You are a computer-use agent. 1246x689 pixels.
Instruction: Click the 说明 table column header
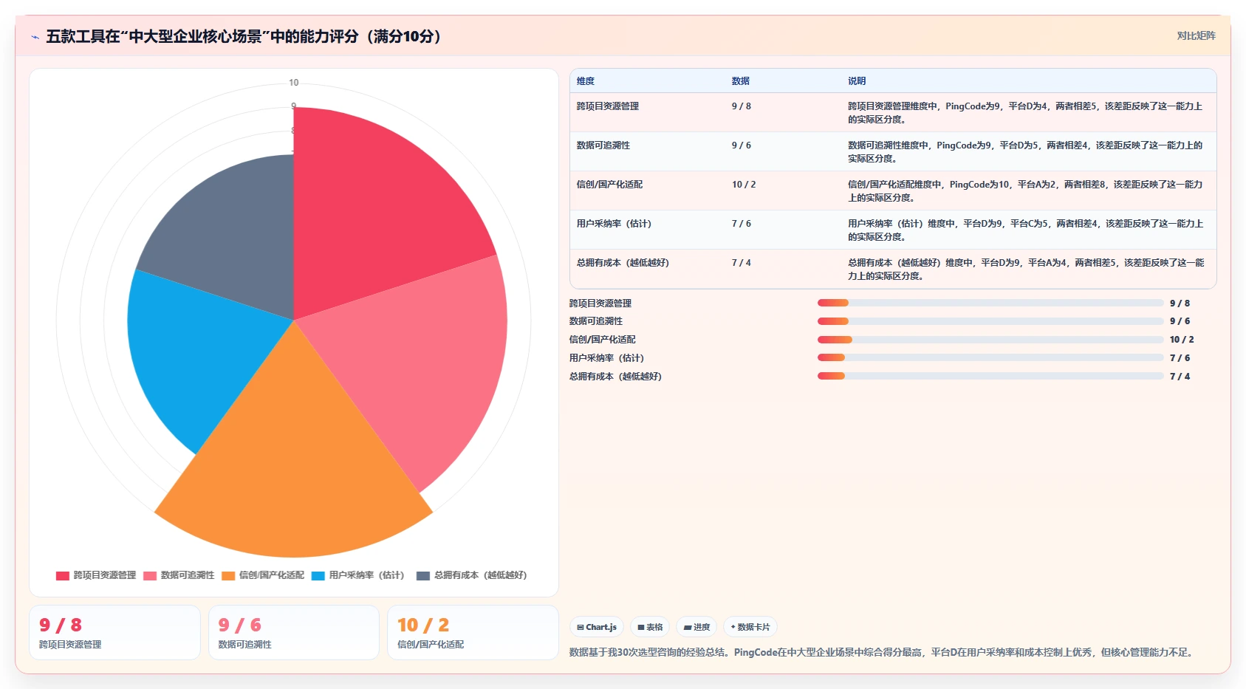pos(857,81)
